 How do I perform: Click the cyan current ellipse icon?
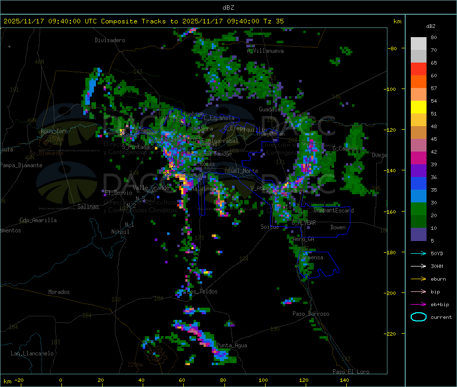418,317
